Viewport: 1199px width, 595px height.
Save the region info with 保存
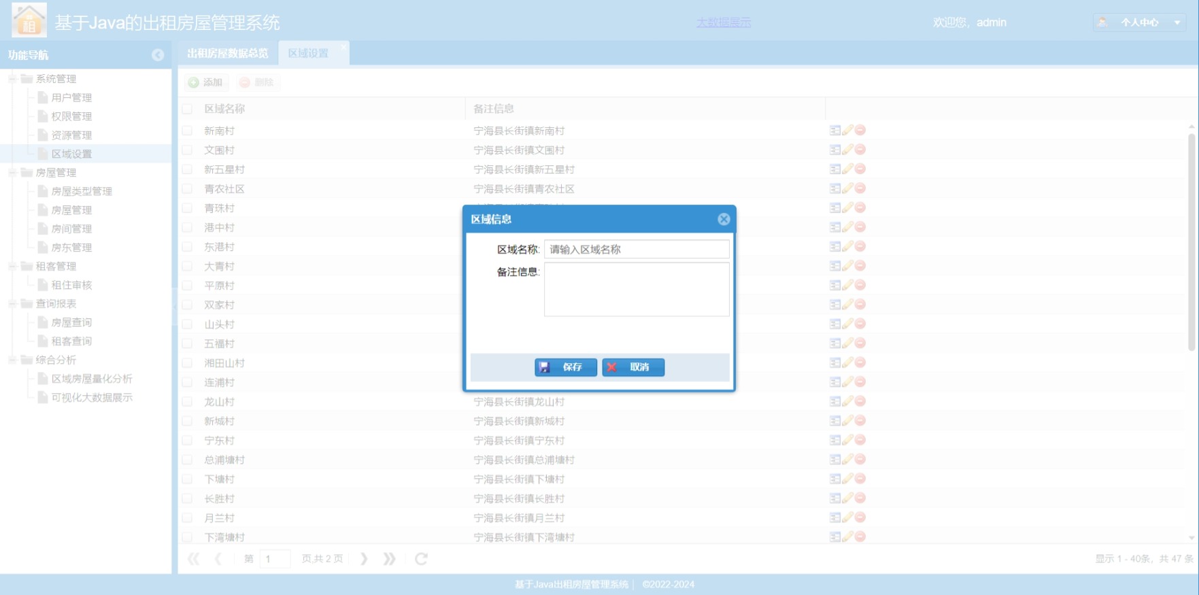pos(566,367)
